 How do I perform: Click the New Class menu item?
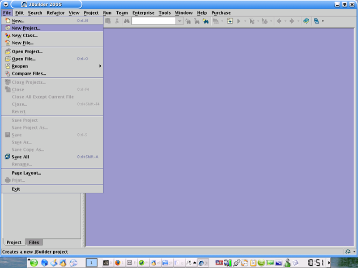coord(25,35)
